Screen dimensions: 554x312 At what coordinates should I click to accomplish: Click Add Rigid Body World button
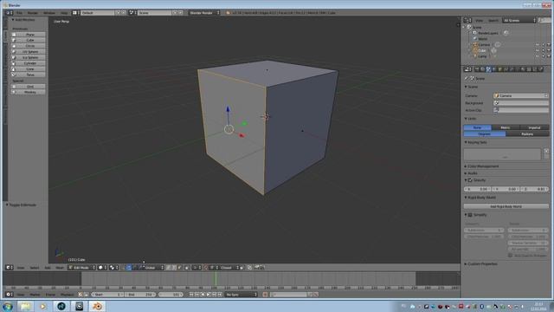coord(506,206)
